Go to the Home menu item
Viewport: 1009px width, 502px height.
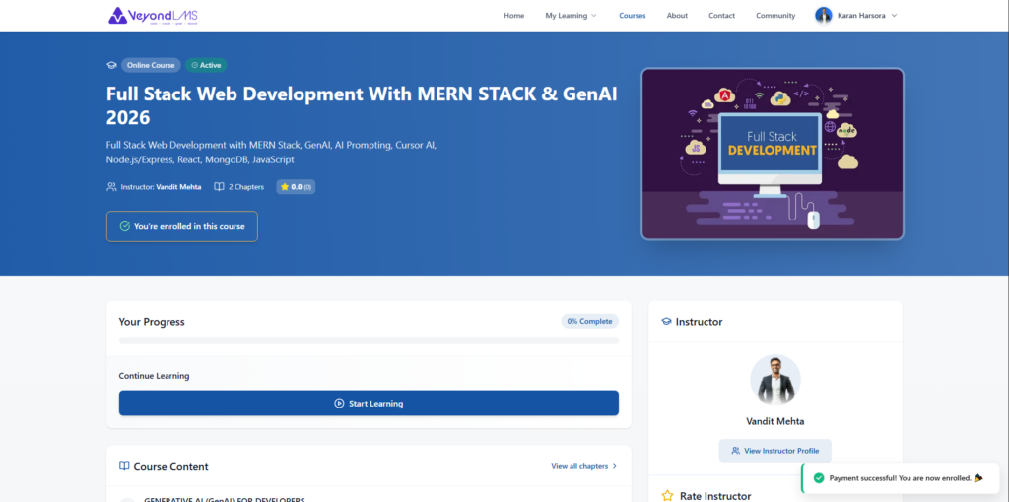[x=513, y=16]
